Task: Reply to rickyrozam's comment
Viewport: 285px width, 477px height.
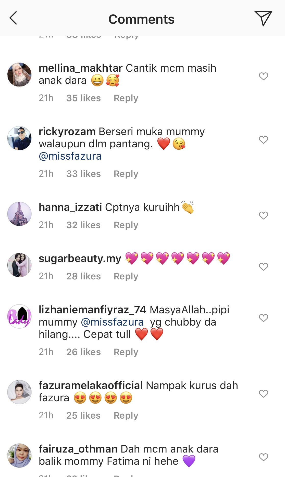Action: click(x=126, y=174)
